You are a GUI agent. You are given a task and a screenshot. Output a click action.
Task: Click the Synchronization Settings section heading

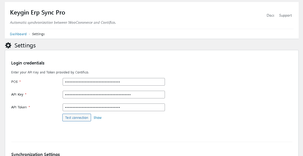click(x=36, y=154)
